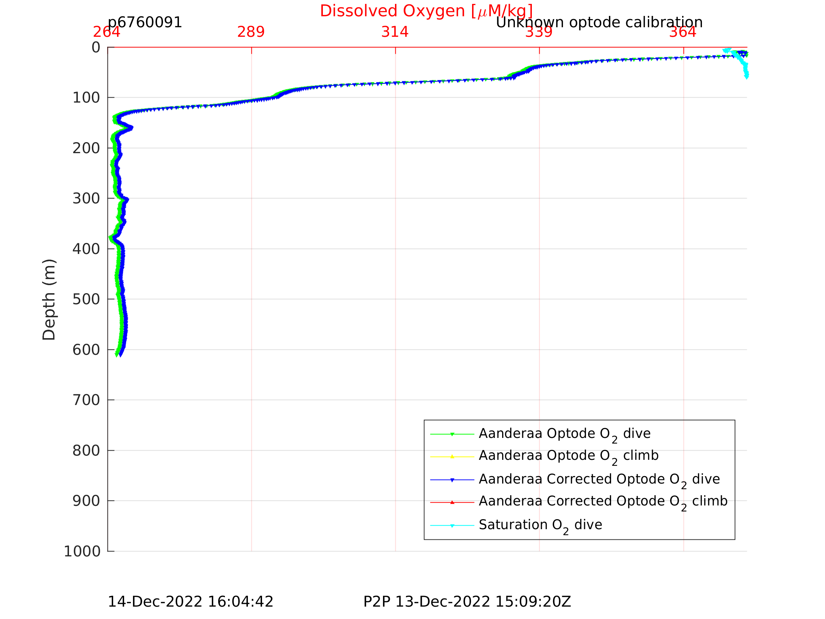Click legend entry 'Aanderaa Corrected Optode O2 dive'
The height and width of the screenshot is (619, 825).
click(599, 480)
